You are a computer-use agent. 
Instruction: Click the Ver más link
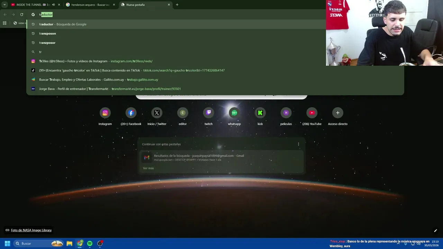click(148, 168)
